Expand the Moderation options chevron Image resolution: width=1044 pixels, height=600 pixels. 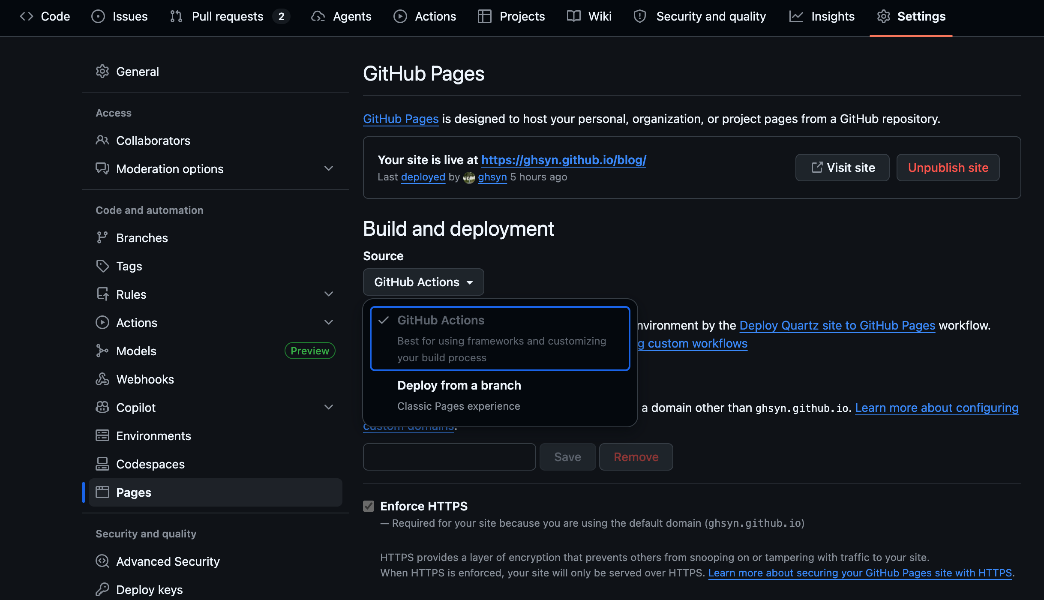[329, 169]
